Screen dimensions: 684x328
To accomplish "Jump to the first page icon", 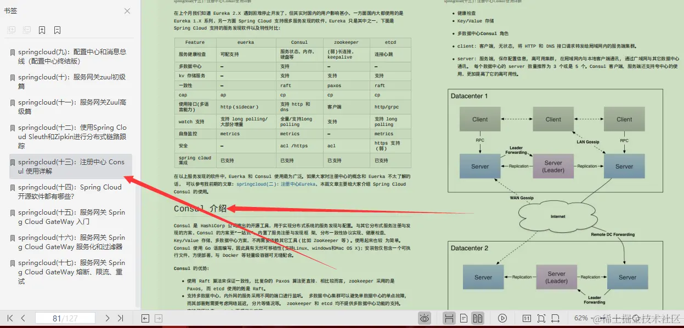I will [x=10, y=318].
